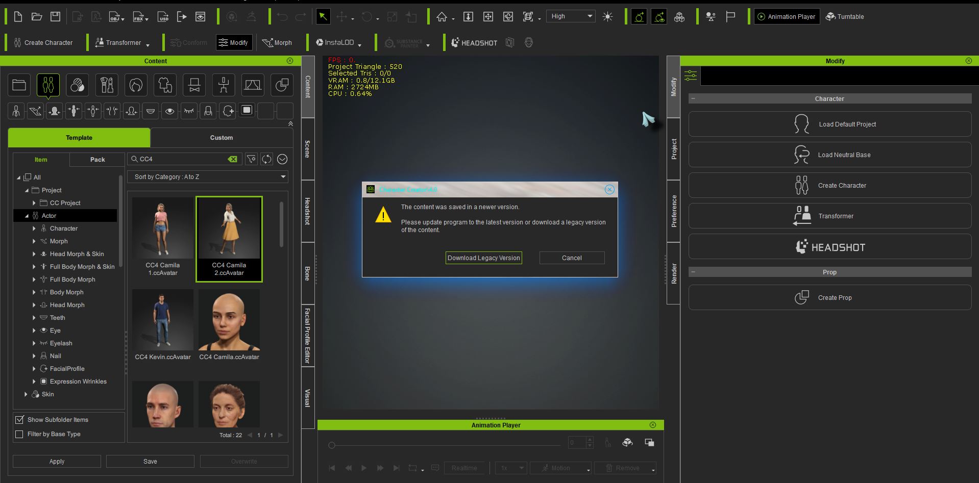Click the Modify toolbar button
The width and height of the screenshot is (979, 483).
(x=234, y=43)
